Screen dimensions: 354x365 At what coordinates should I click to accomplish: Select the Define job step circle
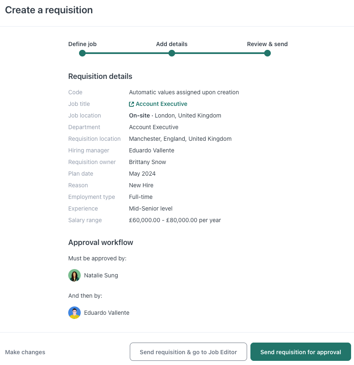tap(82, 53)
